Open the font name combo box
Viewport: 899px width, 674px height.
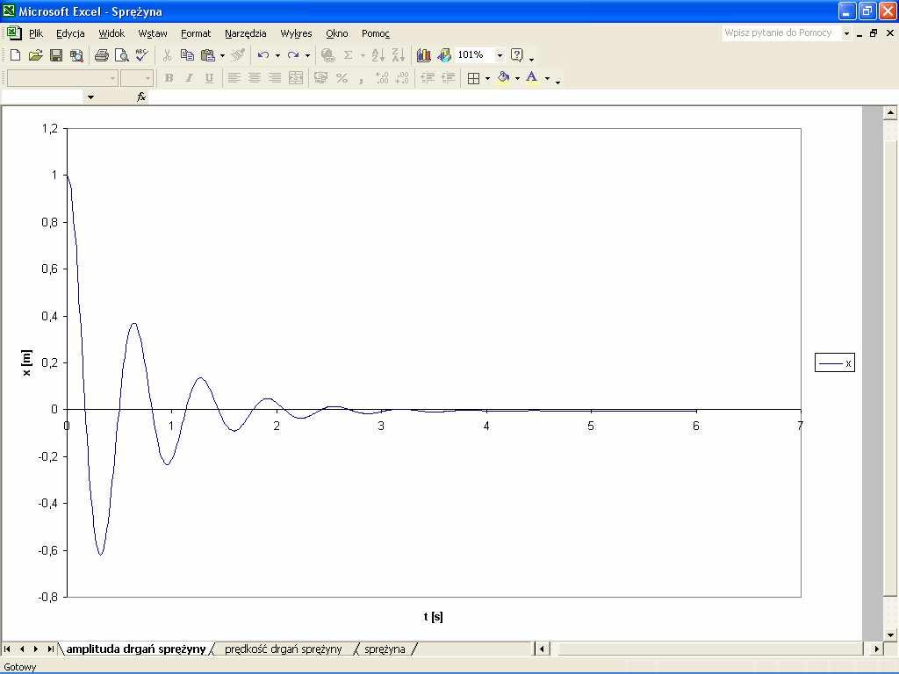pos(62,78)
